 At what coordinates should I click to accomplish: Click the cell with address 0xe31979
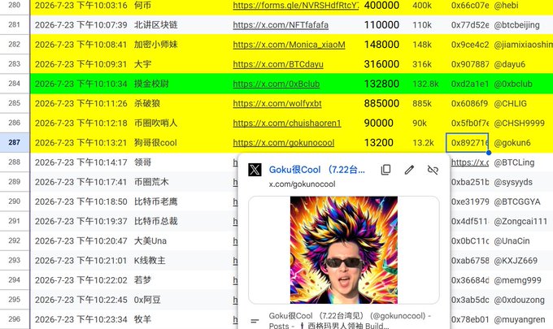click(x=470, y=201)
